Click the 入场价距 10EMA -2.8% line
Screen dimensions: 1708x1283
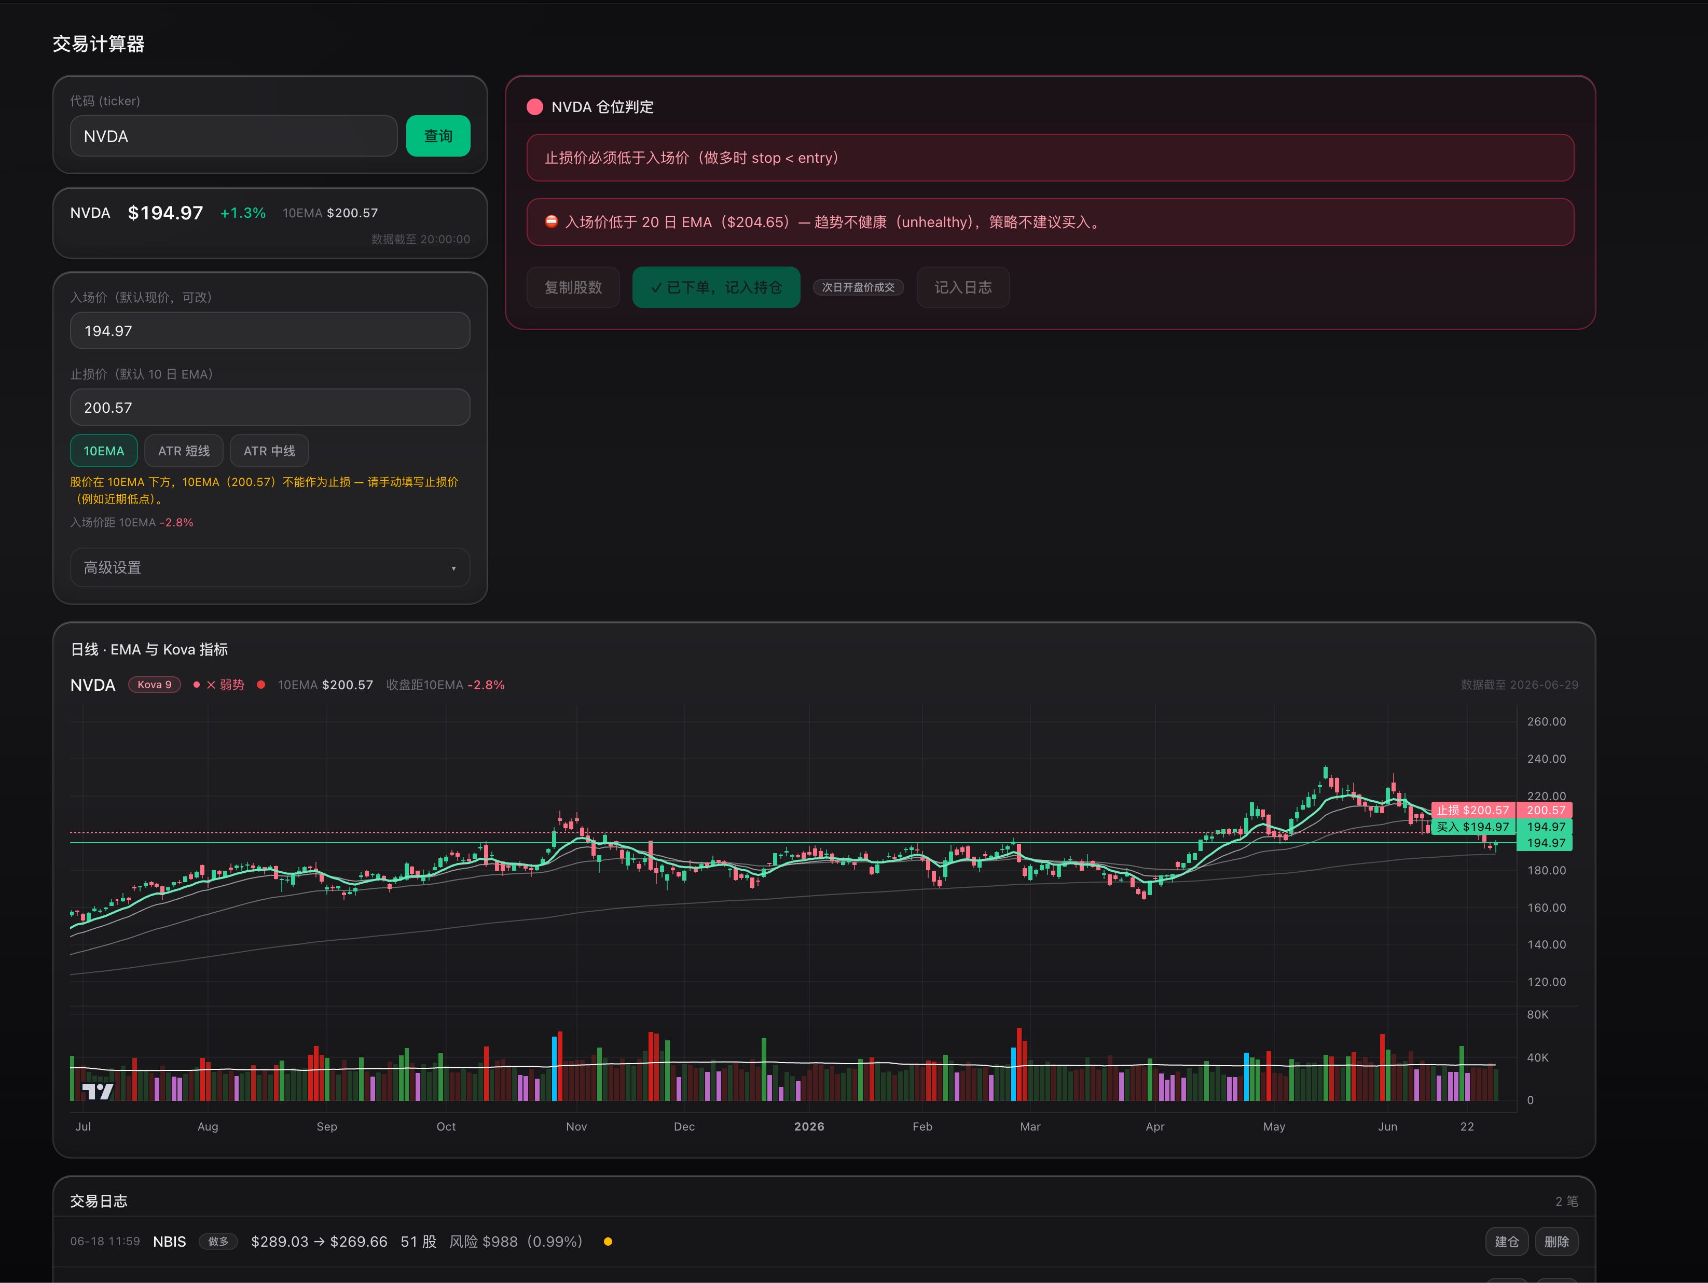132,523
